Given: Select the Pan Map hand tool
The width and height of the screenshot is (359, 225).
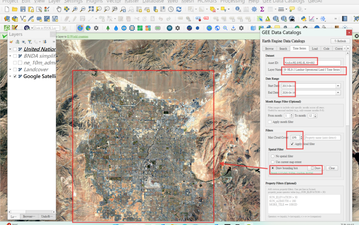Looking at the screenshot, I should [59, 9].
